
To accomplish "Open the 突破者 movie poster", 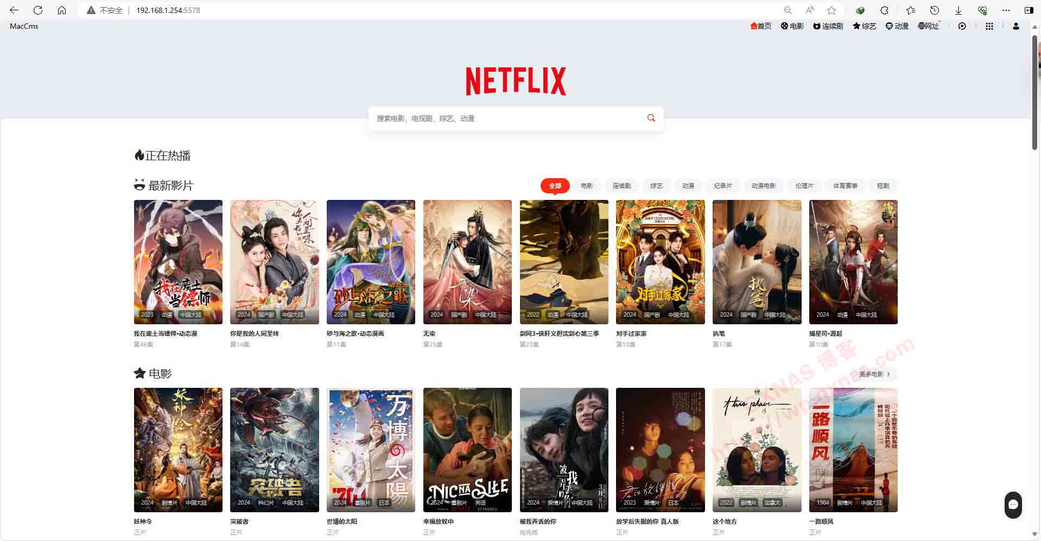I will point(274,450).
